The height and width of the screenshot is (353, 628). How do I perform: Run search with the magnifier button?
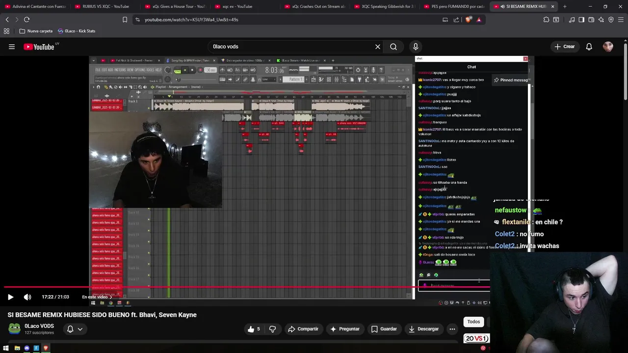(393, 47)
